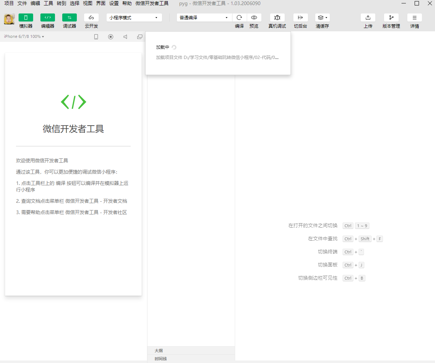Open the 小程序模式 mode dropdown
Viewport: 435px width, 363px height.
click(134, 17)
